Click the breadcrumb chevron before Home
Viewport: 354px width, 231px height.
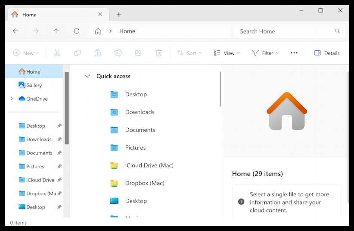click(110, 31)
